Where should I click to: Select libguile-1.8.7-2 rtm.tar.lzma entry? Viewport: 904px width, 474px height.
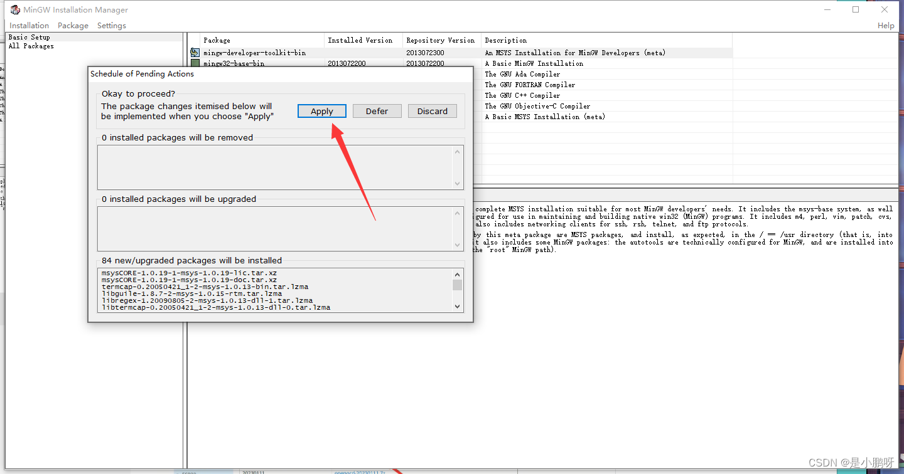(191, 293)
